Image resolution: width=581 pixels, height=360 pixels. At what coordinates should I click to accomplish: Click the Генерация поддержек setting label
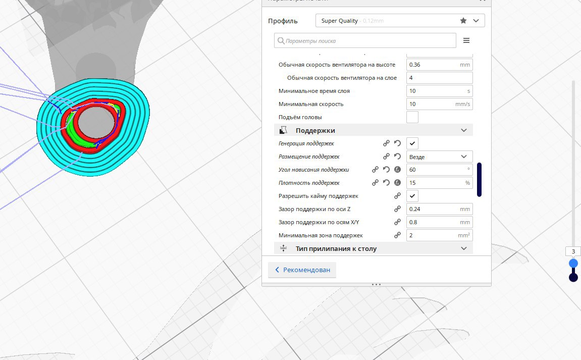306,143
